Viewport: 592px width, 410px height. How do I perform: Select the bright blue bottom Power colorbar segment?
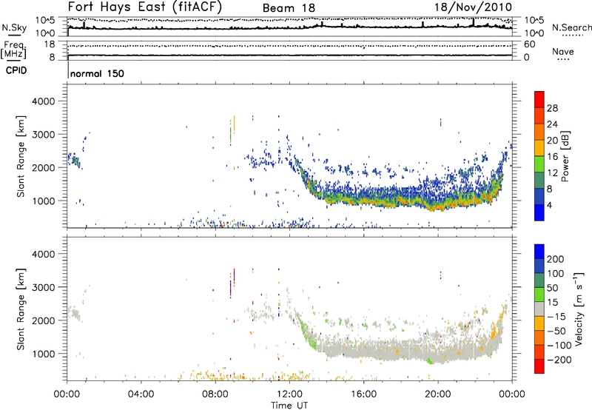click(x=539, y=212)
